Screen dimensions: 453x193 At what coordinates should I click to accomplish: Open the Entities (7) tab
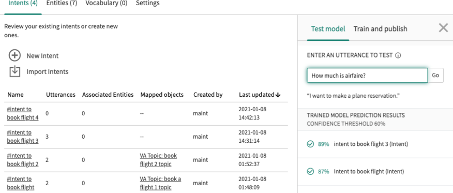pyautogui.click(x=62, y=4)
